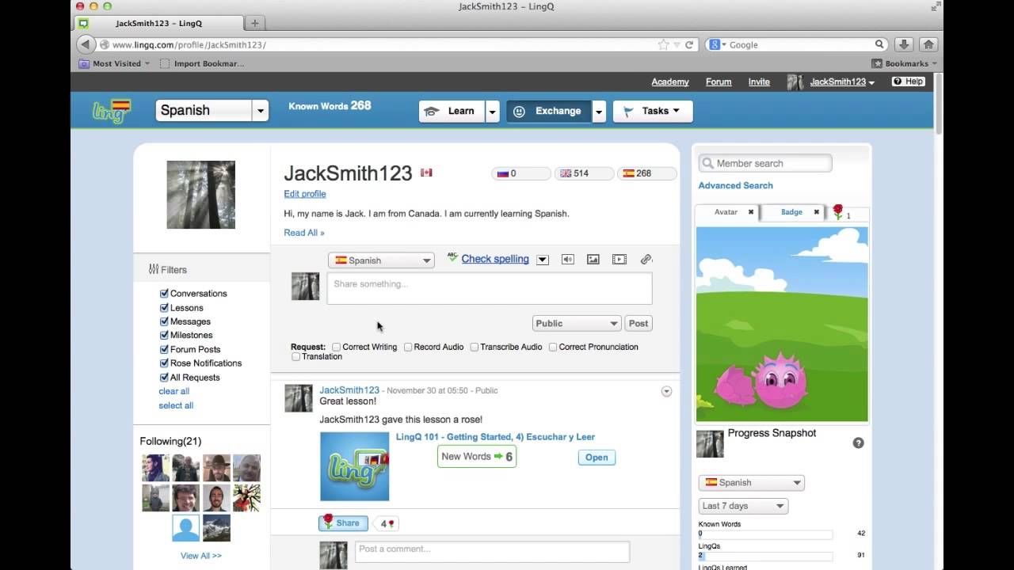Click the Share something text field

click(x=490, y=289)
